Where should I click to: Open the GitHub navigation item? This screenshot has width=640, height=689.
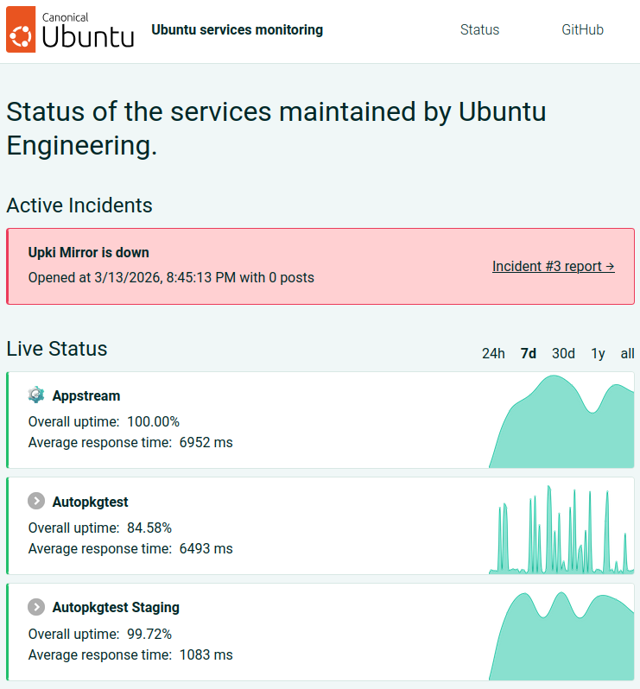coord(582,30)
